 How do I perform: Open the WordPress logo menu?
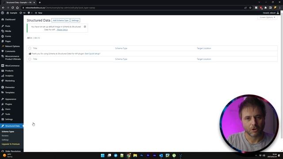3,13
